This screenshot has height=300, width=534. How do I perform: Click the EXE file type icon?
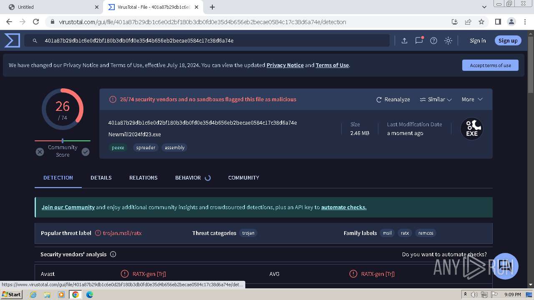tap(472, 129)
